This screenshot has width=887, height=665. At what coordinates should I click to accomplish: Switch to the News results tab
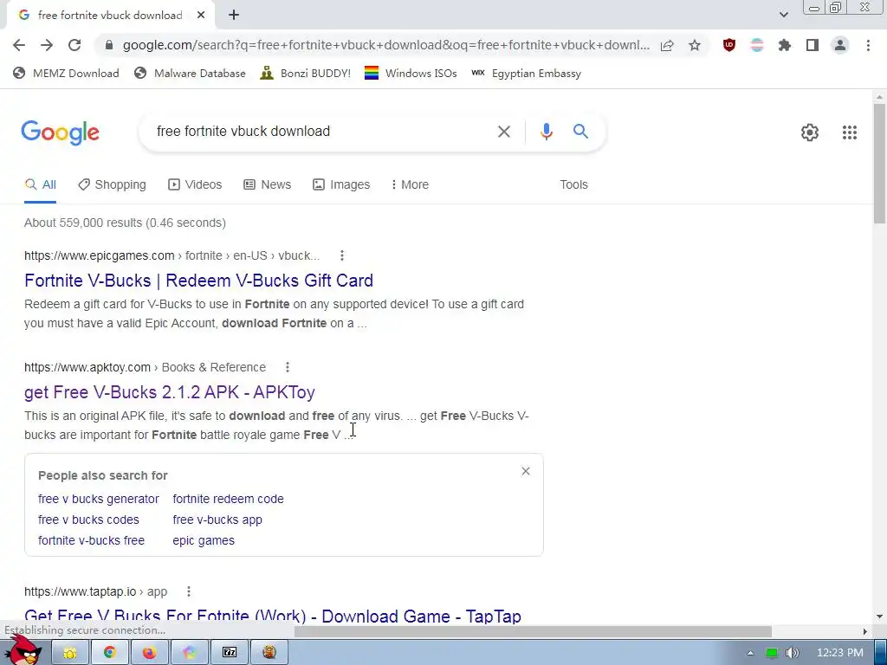tap(267, 185)
